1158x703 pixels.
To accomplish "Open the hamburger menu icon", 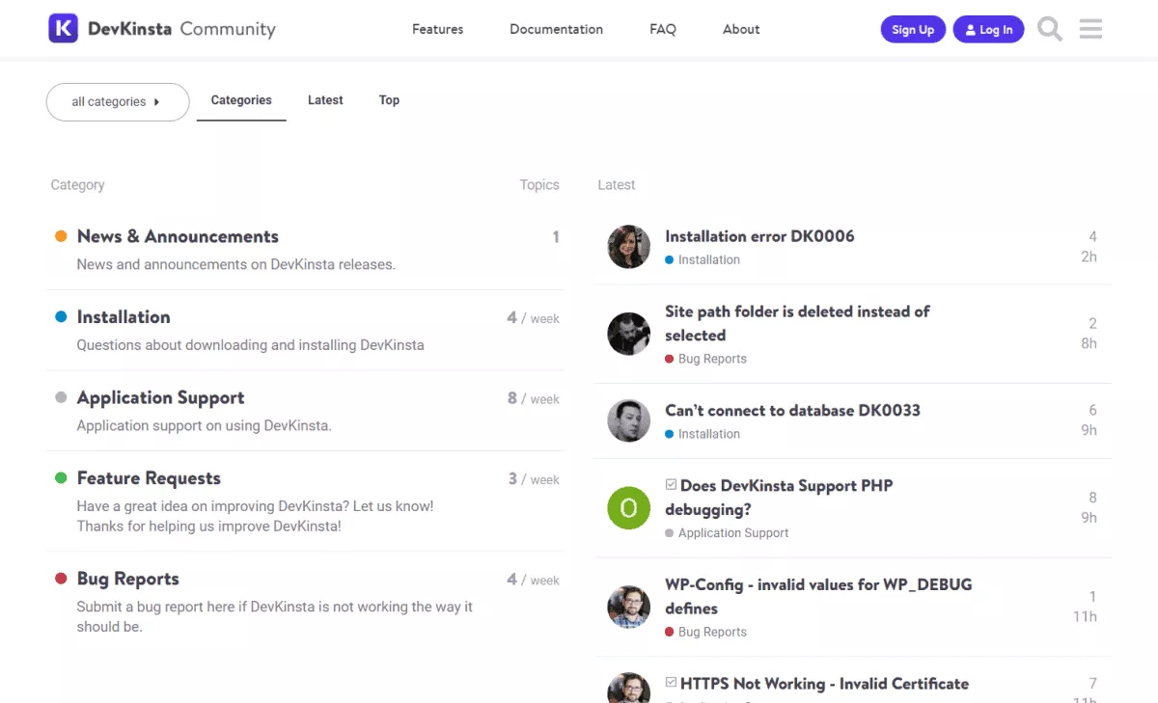I will 1090,29.
